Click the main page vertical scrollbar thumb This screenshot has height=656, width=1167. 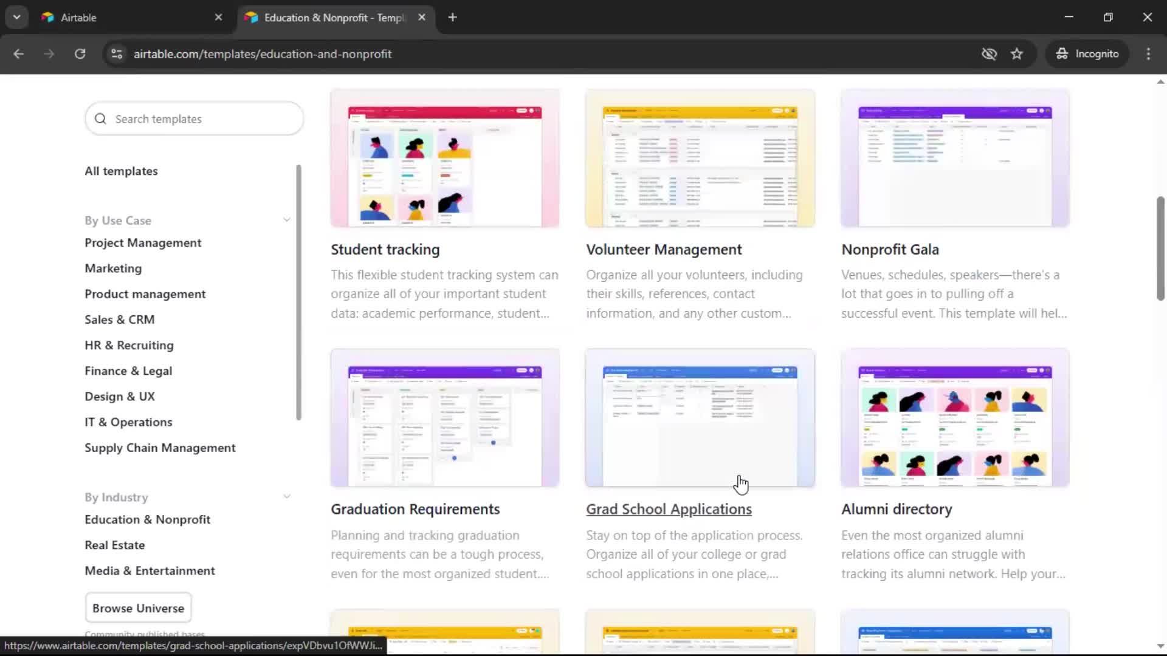(1160, 248)
